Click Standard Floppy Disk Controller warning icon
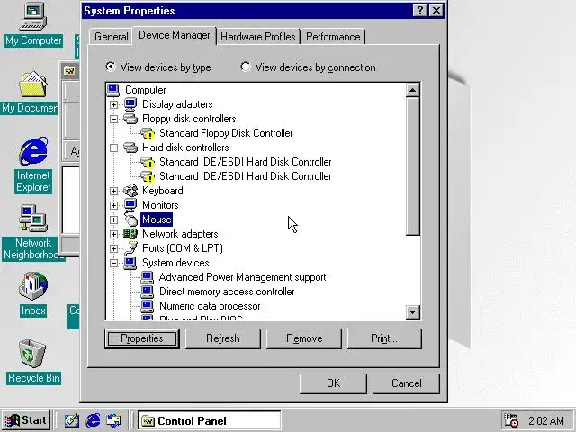Viewport: 576px width, 432px height. coord(148,133)
